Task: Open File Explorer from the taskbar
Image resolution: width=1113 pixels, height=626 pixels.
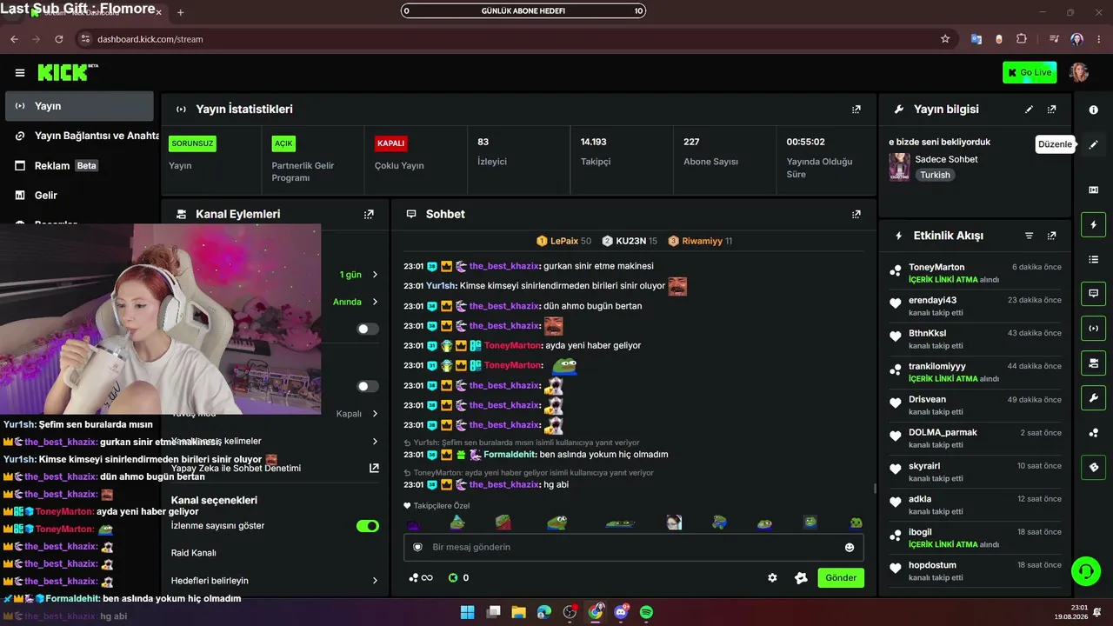Action: pos(519,612)
